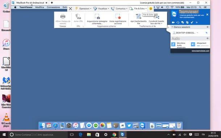Viewport: 221px width, 138px height.
Task: Start recording via Inizia registrazione sessione
Action: 118,19
